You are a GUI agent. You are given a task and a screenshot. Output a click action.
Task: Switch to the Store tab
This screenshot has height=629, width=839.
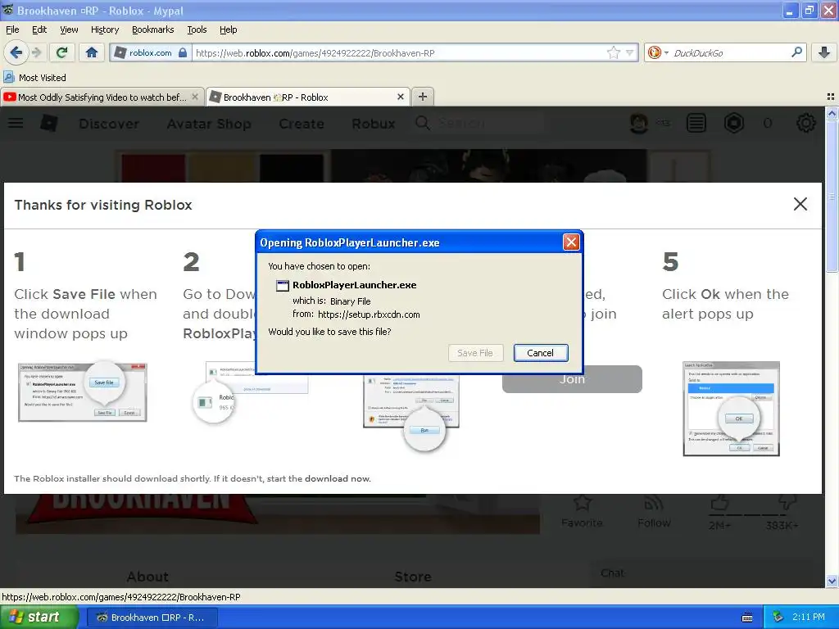click(413, 577)
